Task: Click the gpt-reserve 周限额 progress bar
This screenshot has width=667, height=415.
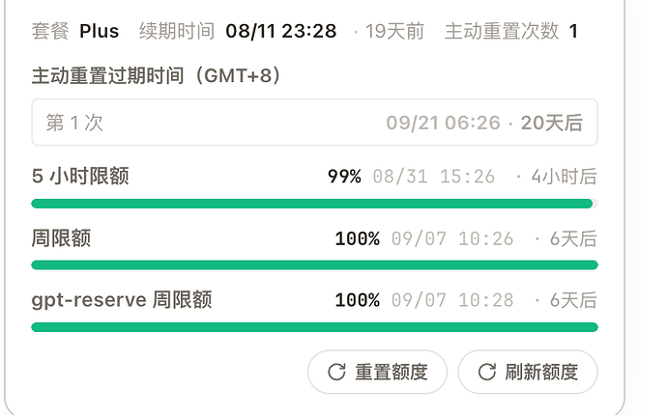Action: coord(314,327)
